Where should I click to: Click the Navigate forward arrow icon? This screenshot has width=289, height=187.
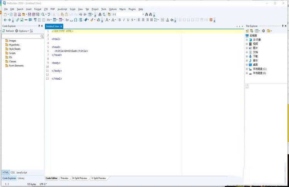tap(9, 20)
